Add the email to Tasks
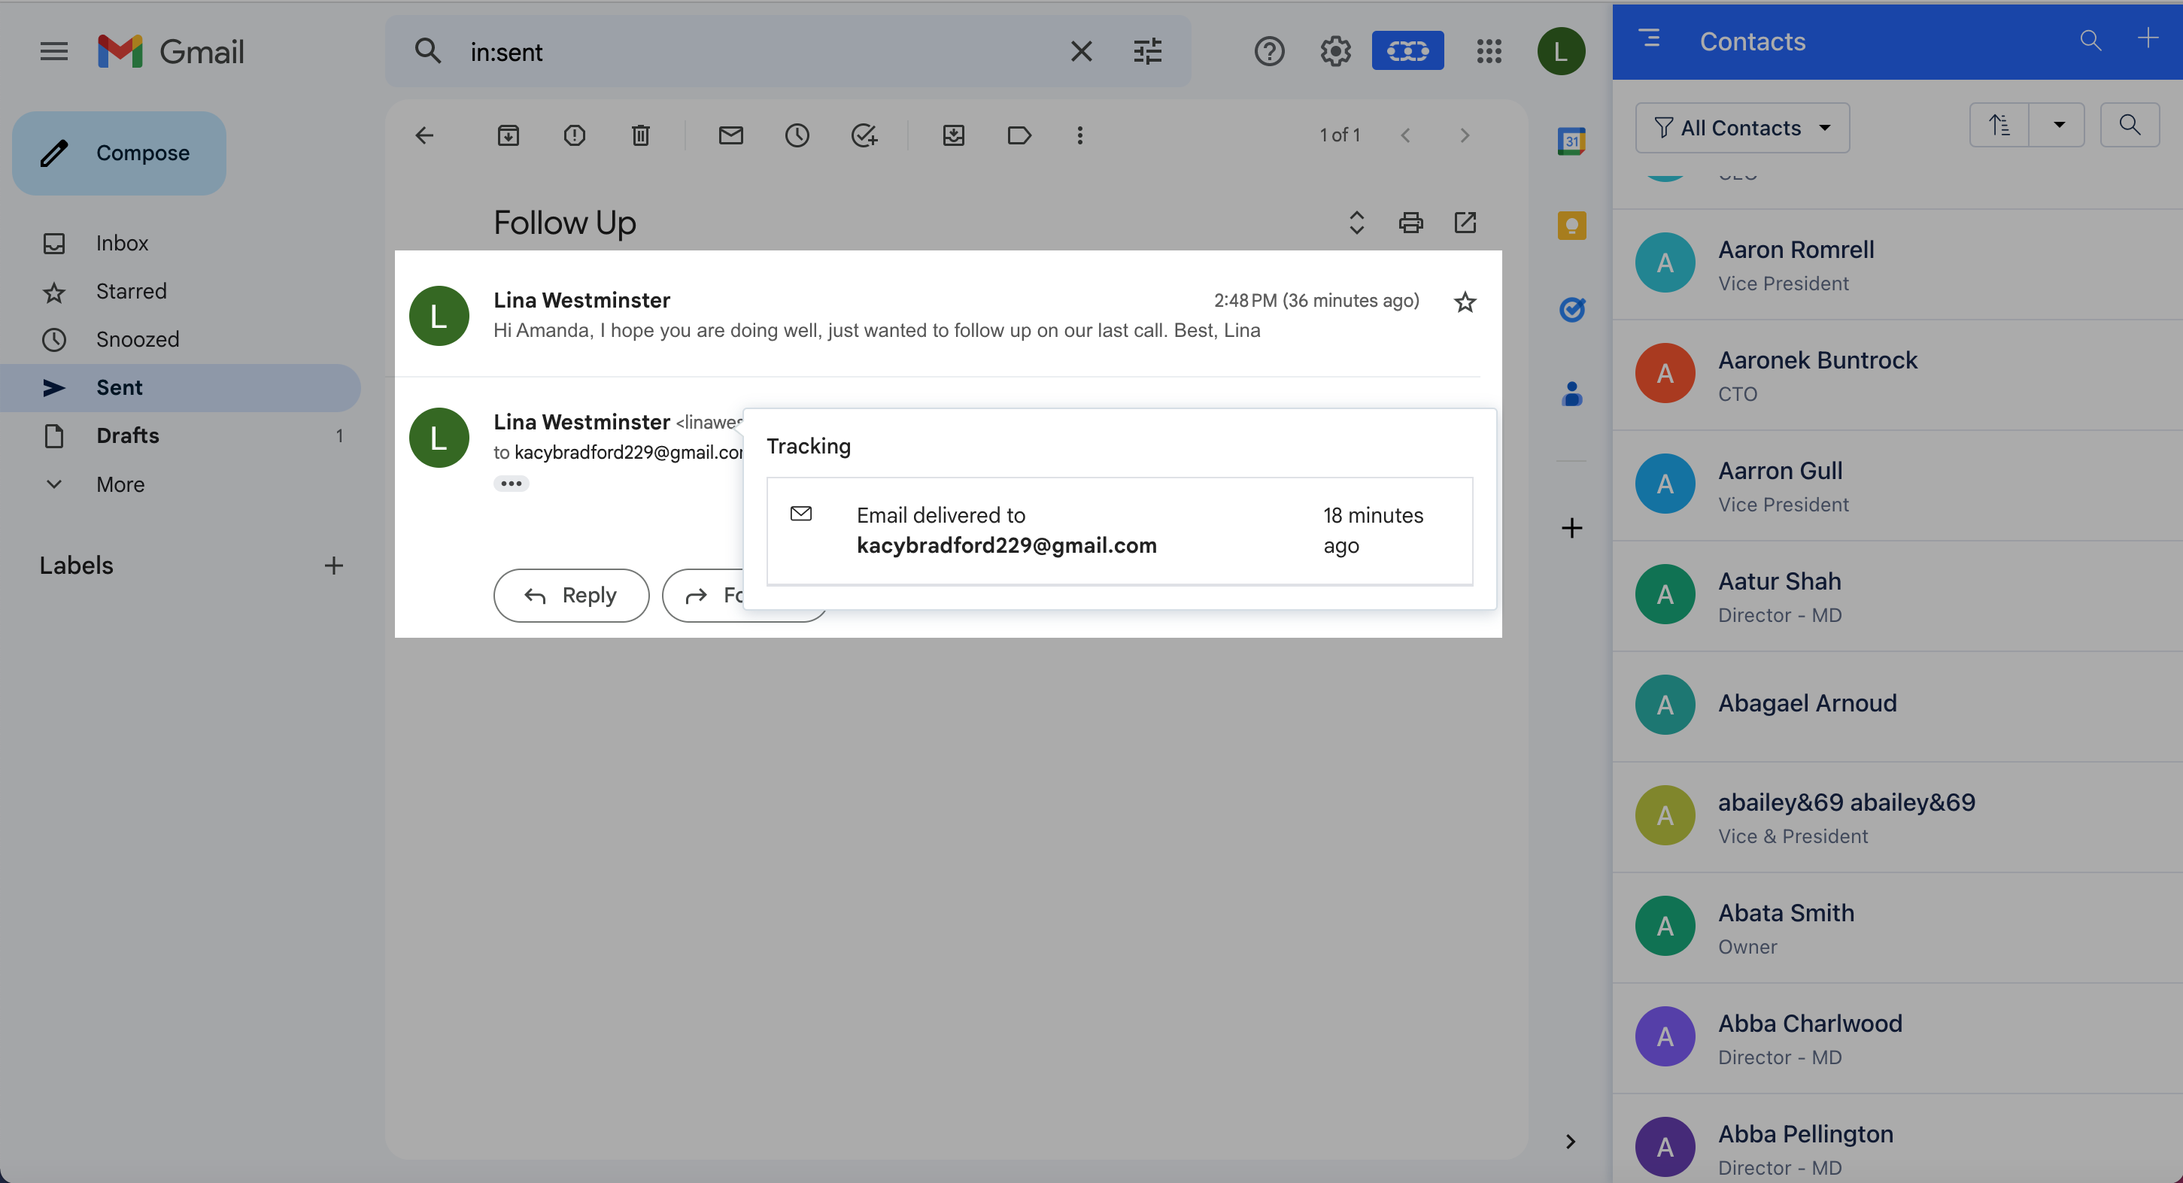 864,135
